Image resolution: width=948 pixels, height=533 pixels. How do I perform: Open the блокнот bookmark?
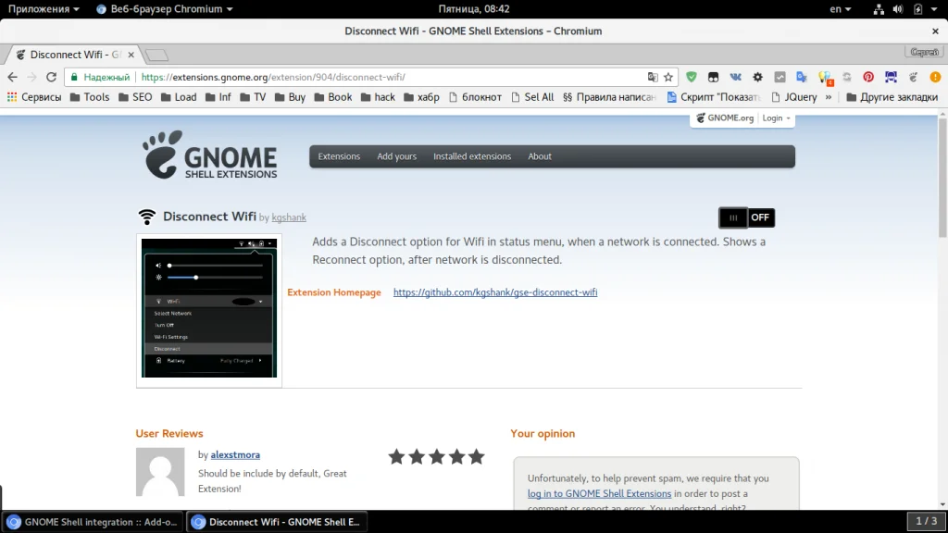coord(475,96)
